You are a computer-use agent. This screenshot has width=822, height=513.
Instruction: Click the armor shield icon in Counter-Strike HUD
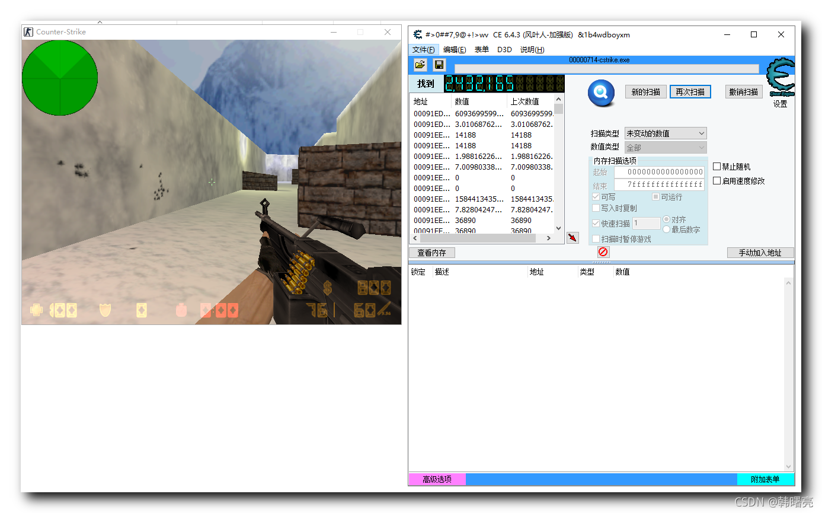tap(105, 310)
